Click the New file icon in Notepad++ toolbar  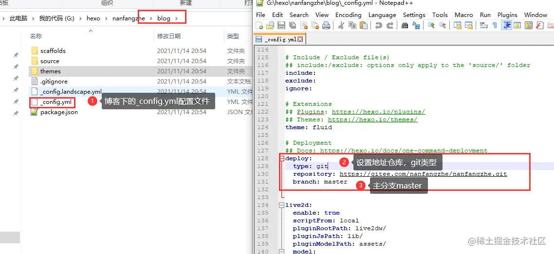point(259,25)
